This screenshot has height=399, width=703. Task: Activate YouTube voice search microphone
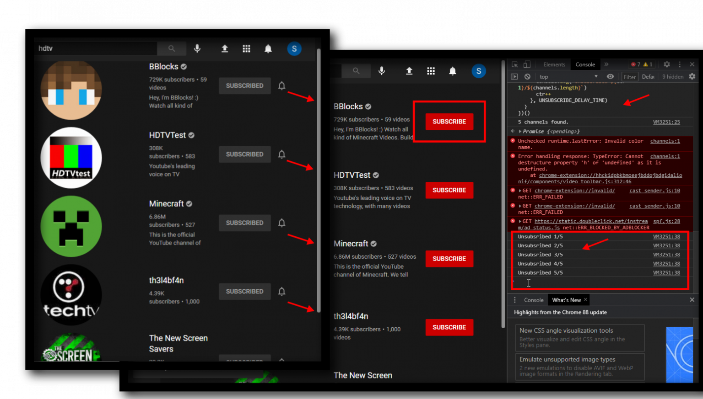(197, 48)
